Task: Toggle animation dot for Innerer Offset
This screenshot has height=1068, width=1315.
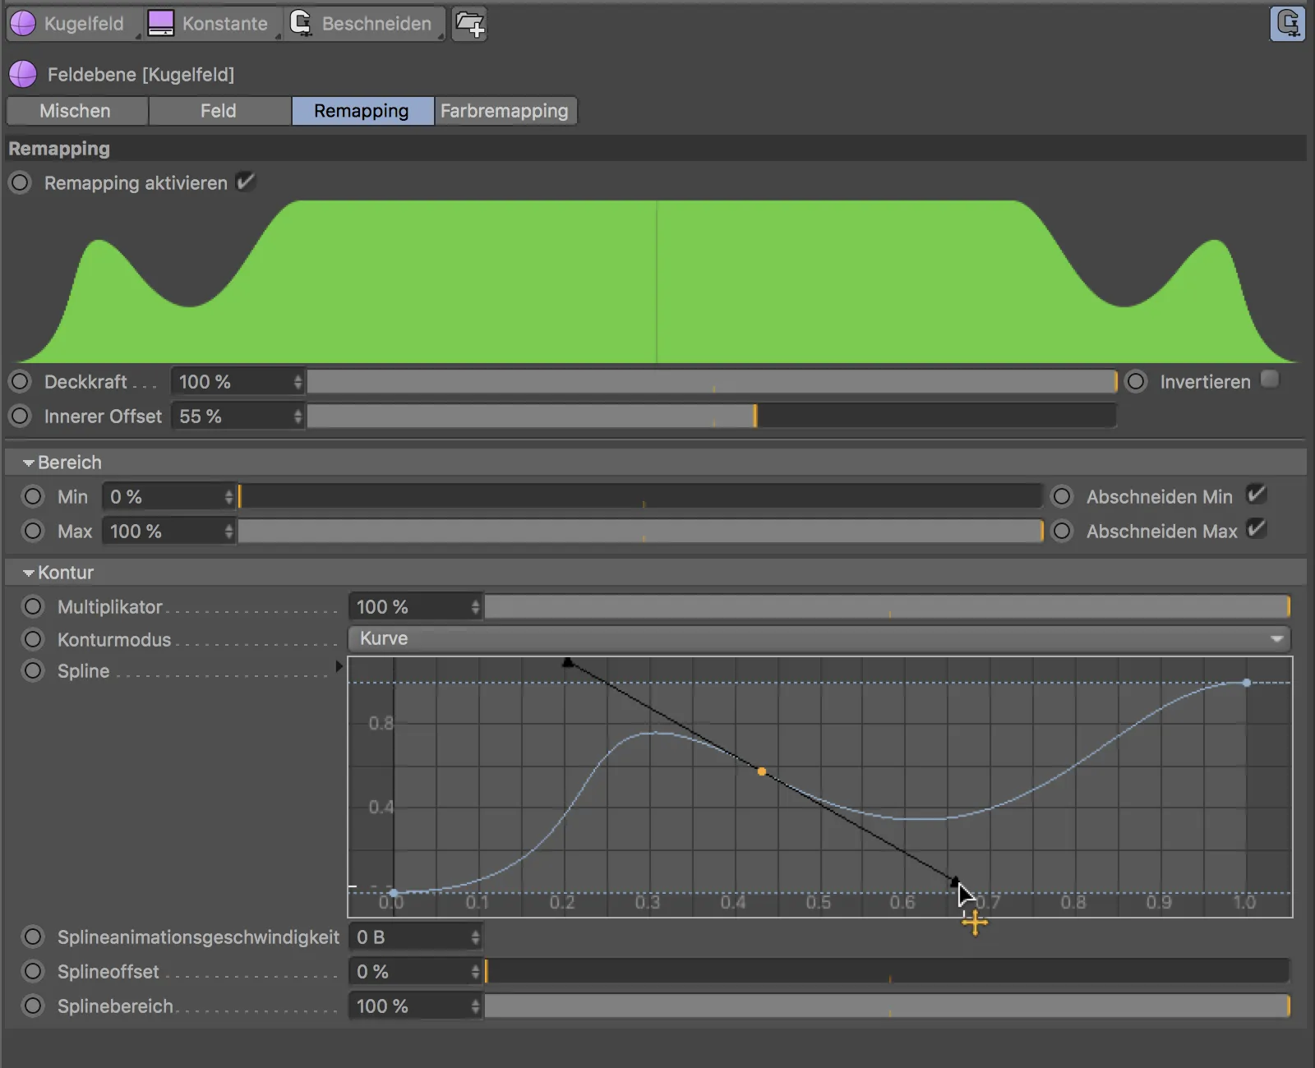Action: [20, 416]
